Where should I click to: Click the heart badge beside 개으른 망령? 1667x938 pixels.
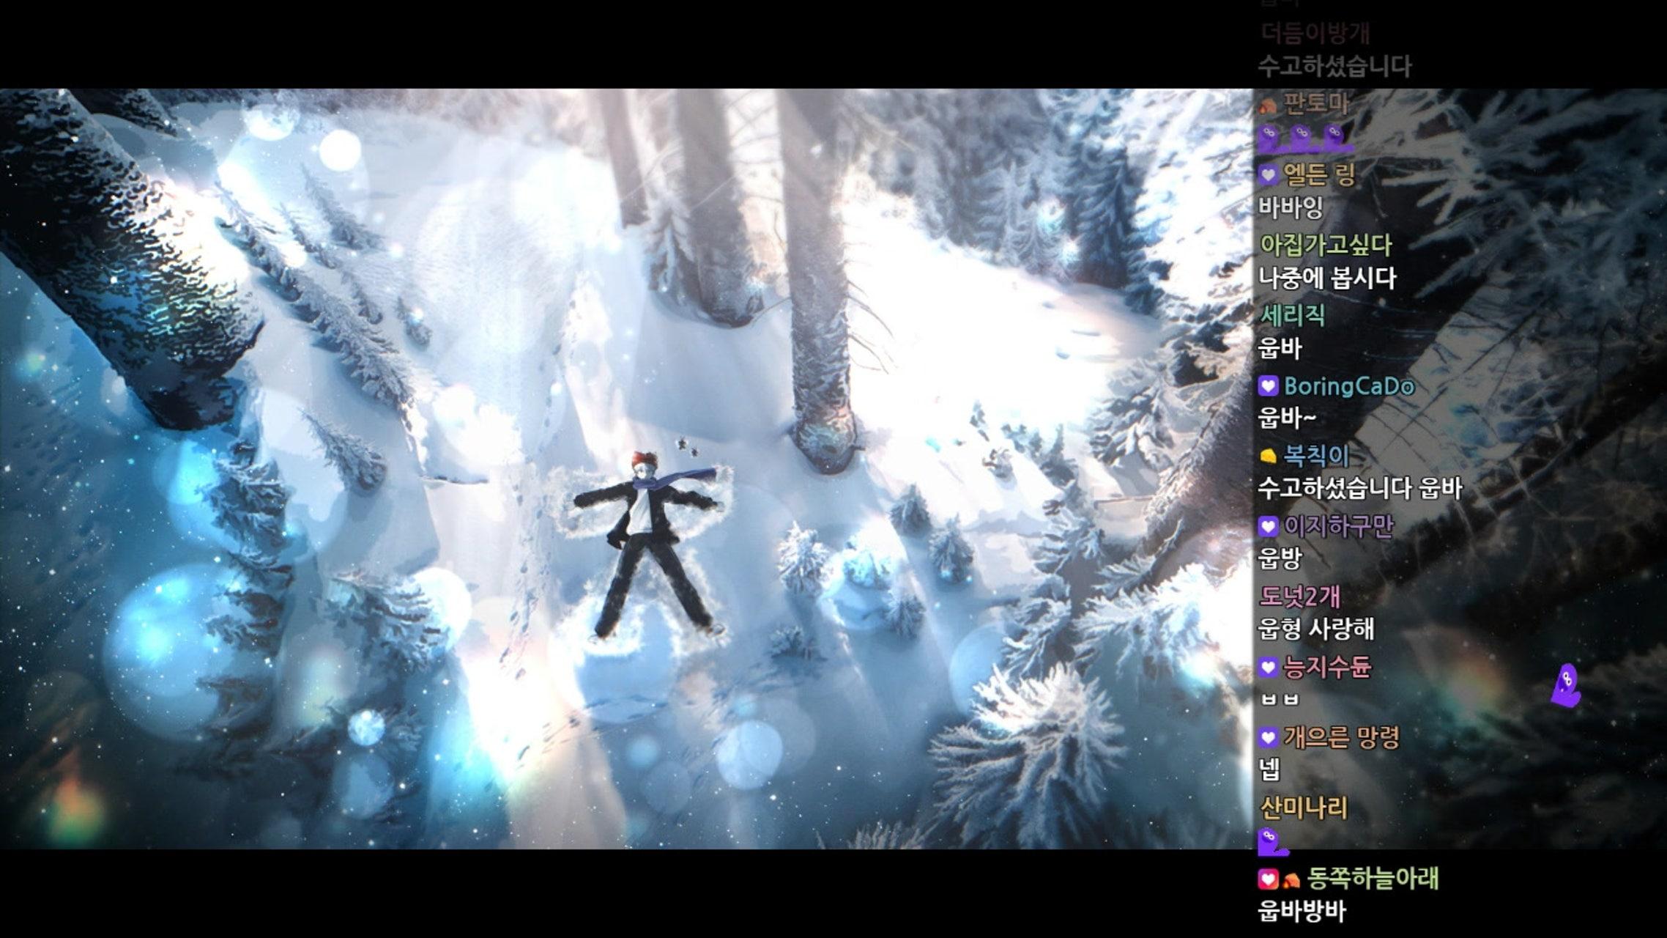click(x=1268, y=737)
